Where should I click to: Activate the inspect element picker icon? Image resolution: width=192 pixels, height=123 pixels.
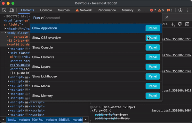point(4,10)
